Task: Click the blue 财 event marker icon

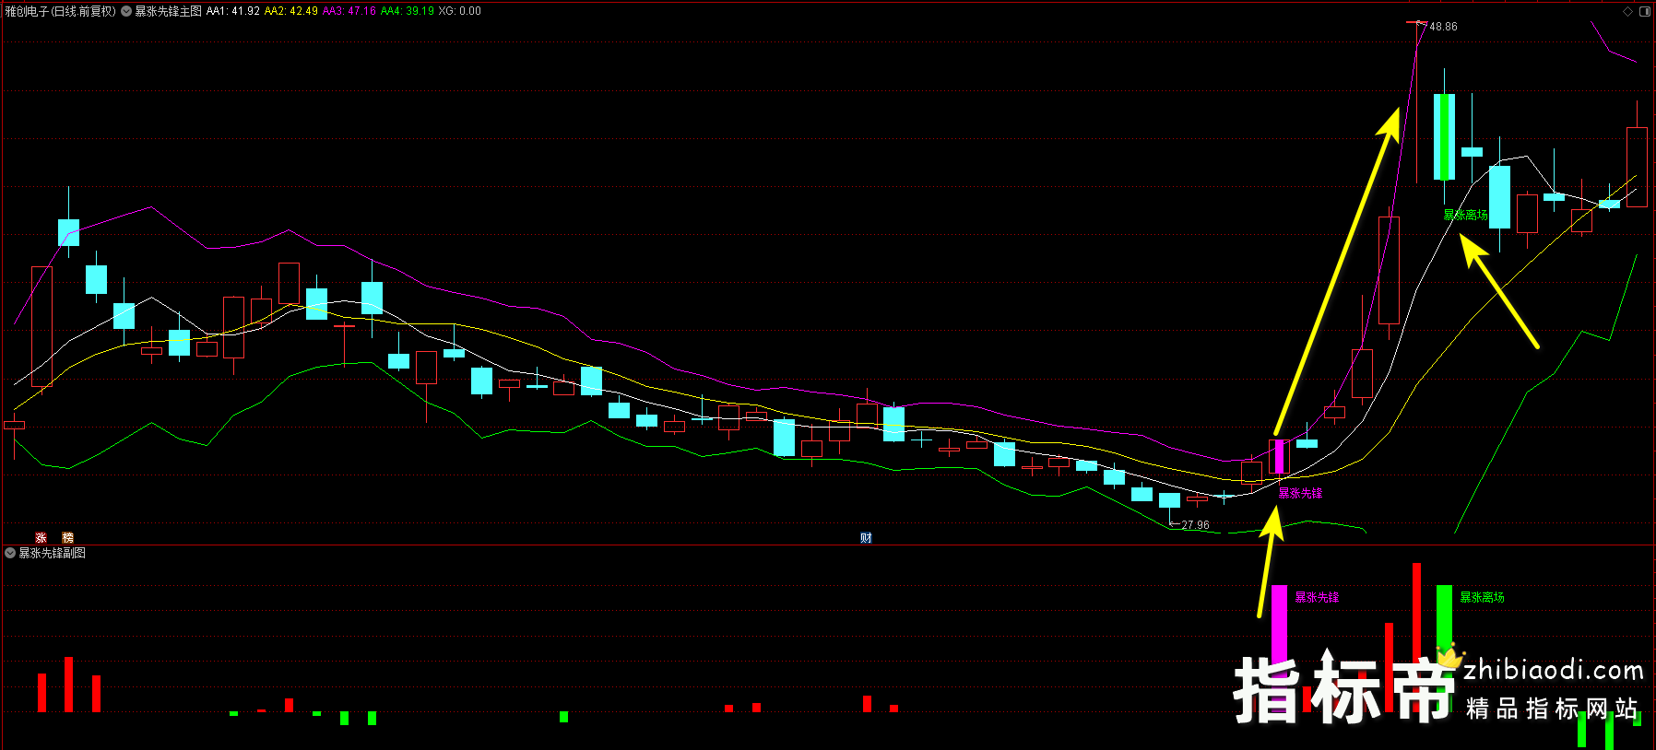Action: click(866, 537)
